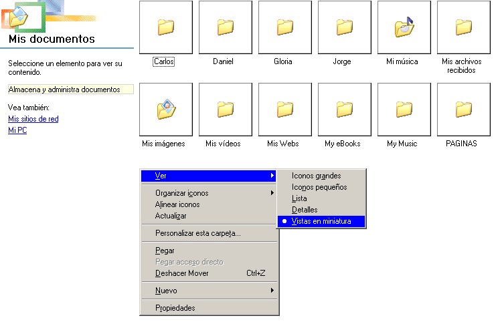Select the Mis imágenes folder icon
498x324 pixels.
click(166, 110)
